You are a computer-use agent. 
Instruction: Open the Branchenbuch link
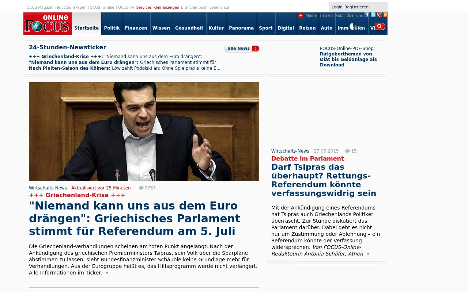click(194, 7)
